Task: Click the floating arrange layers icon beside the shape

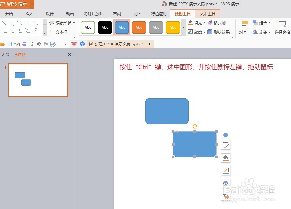Action: [x=226, y=183]
